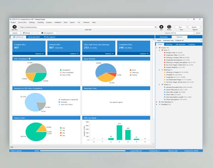Click Explore on Crawled URLs card
The width and height of the screenshot is (213, 168).
tap(39, 54)
